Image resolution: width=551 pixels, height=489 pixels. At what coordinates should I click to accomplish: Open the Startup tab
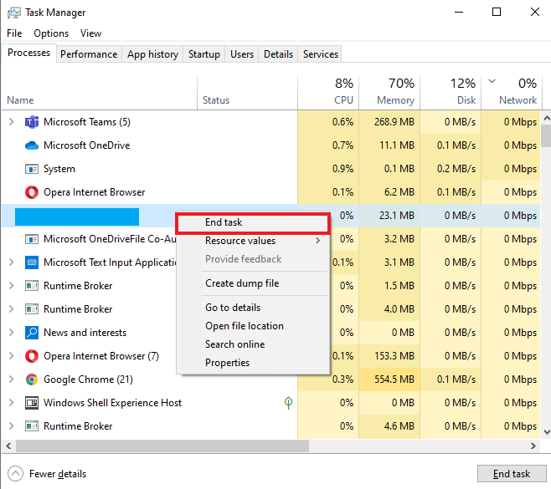(203, 54)
